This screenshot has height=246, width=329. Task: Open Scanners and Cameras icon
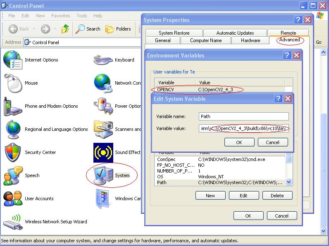pyautogui.click(x=103, y=129)
